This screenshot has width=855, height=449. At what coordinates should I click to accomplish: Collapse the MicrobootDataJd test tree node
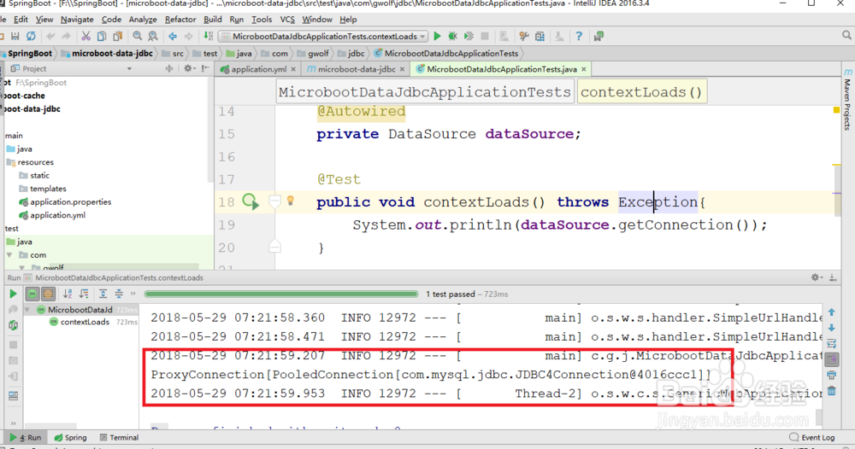(27, 310)
